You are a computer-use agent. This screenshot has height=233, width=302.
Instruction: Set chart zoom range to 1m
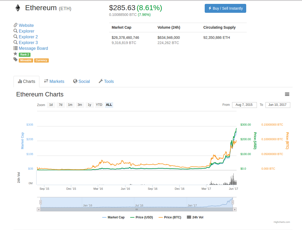point(70,105)
